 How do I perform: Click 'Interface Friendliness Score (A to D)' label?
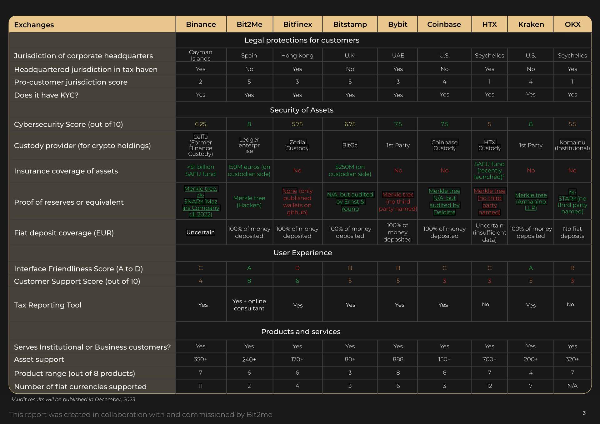[78, 269]
